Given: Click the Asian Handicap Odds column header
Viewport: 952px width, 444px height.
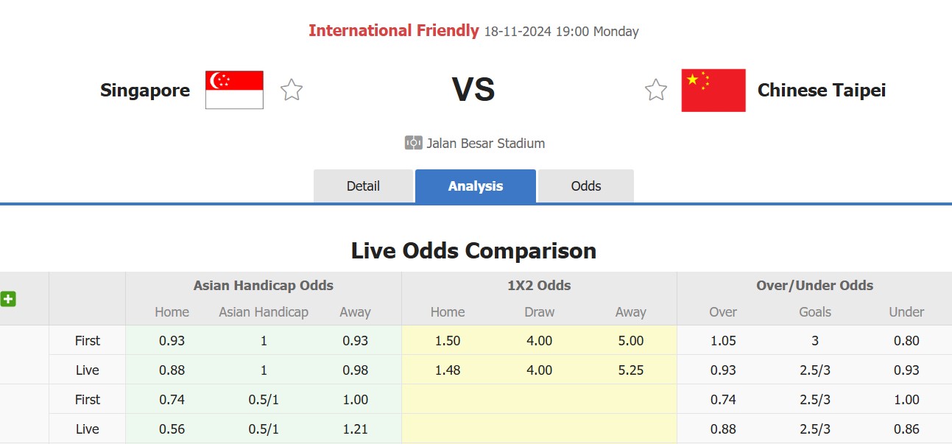Looking at the screenshot, I should click(x=263, y=285).
